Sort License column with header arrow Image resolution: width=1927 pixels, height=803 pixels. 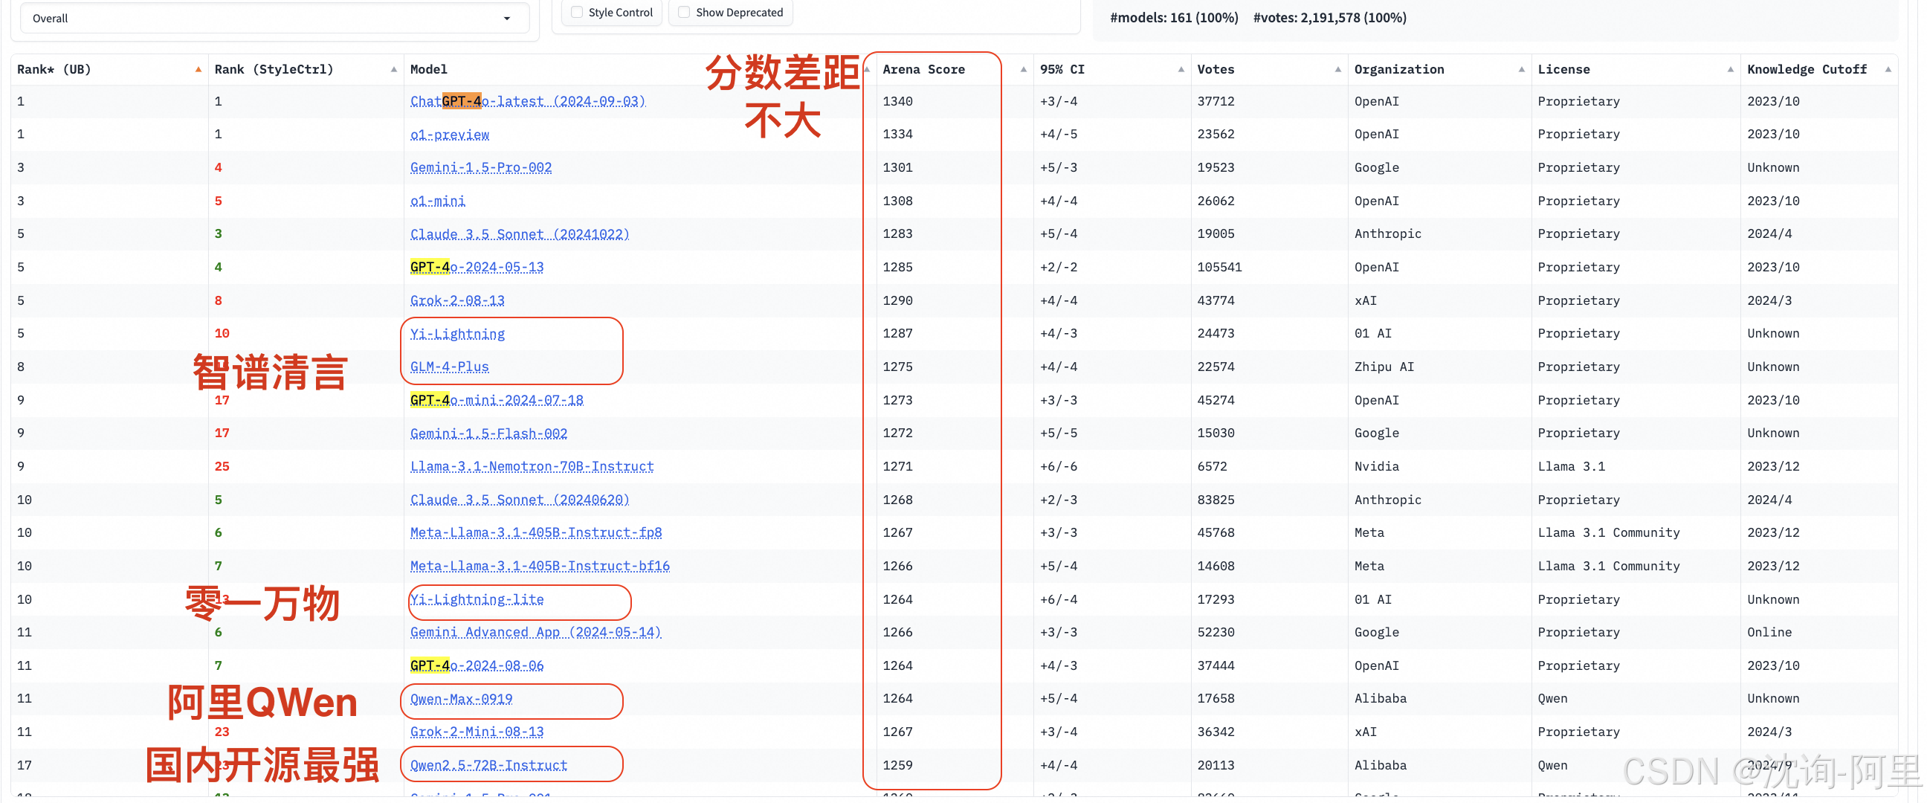[1729, 70]
